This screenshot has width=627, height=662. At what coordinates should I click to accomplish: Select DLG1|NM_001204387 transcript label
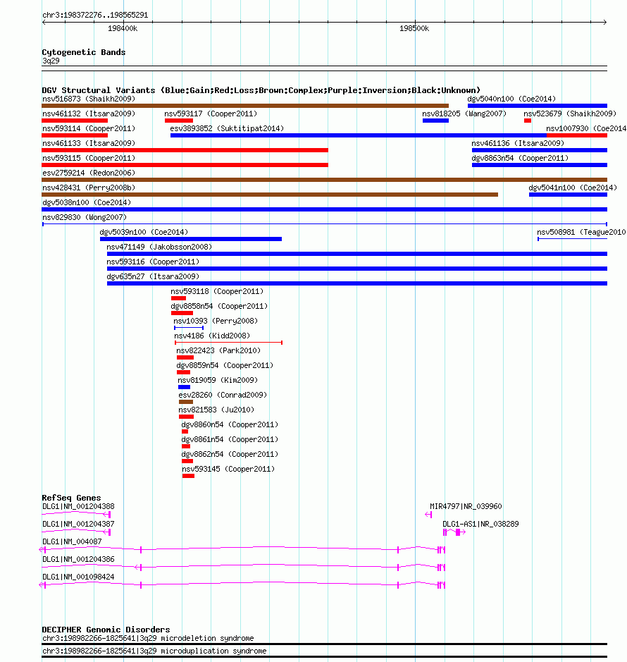[x=78, y=524]
